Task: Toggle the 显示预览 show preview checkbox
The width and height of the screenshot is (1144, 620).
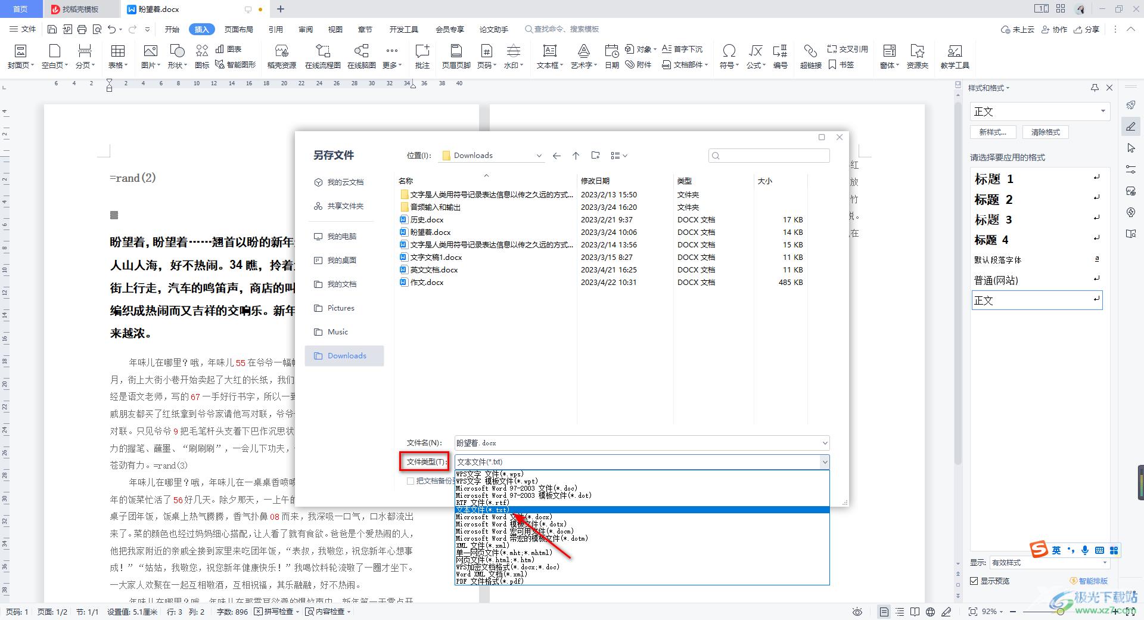Action: [974, 581]
